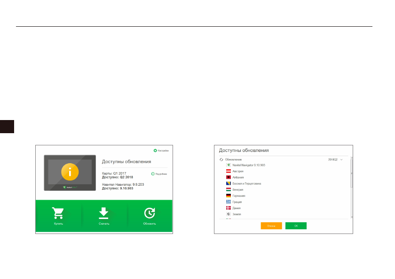This screenshot has width=395, height=279.
Task: Click the Denmark flag icon
Action: [x=228, y=208]
